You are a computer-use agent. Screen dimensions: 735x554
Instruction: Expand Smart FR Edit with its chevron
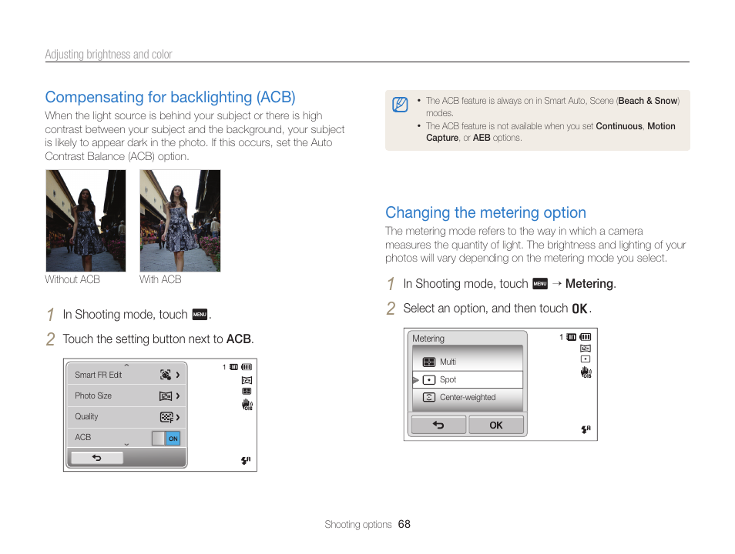(x=178, y=375)
